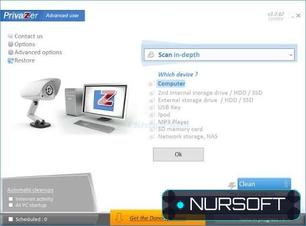Click the orange download arrow icon
Viewport: 306px width, 226px height.
(x=119, y=218)
